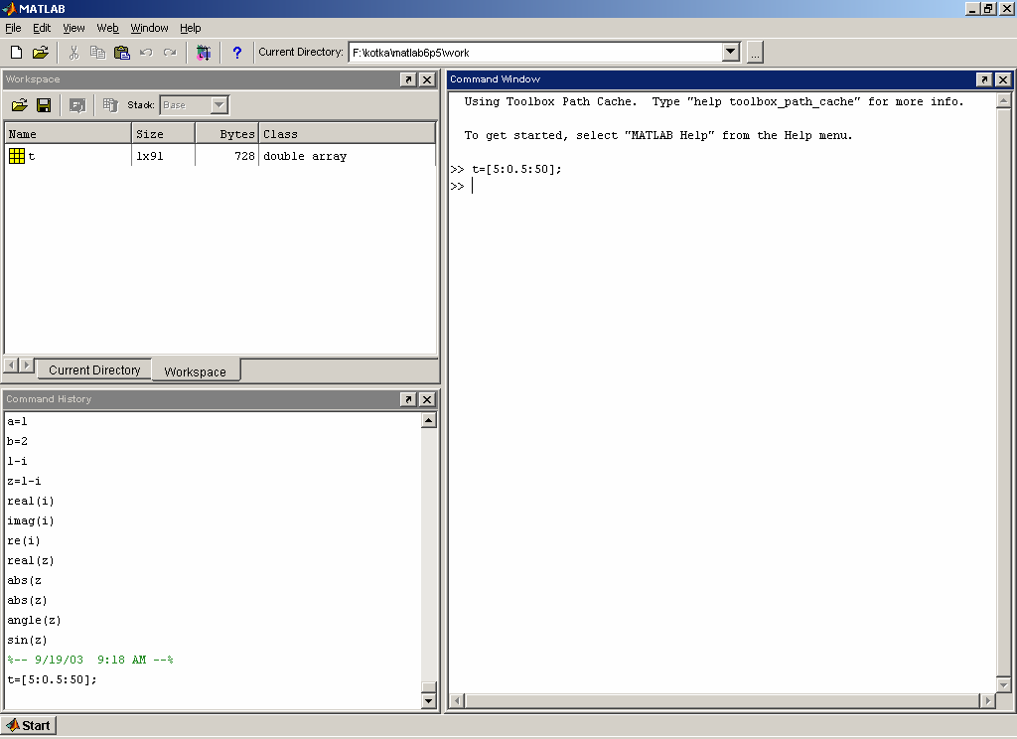Select history entry t=[5:0.5:50];

(x=52, y=680)
